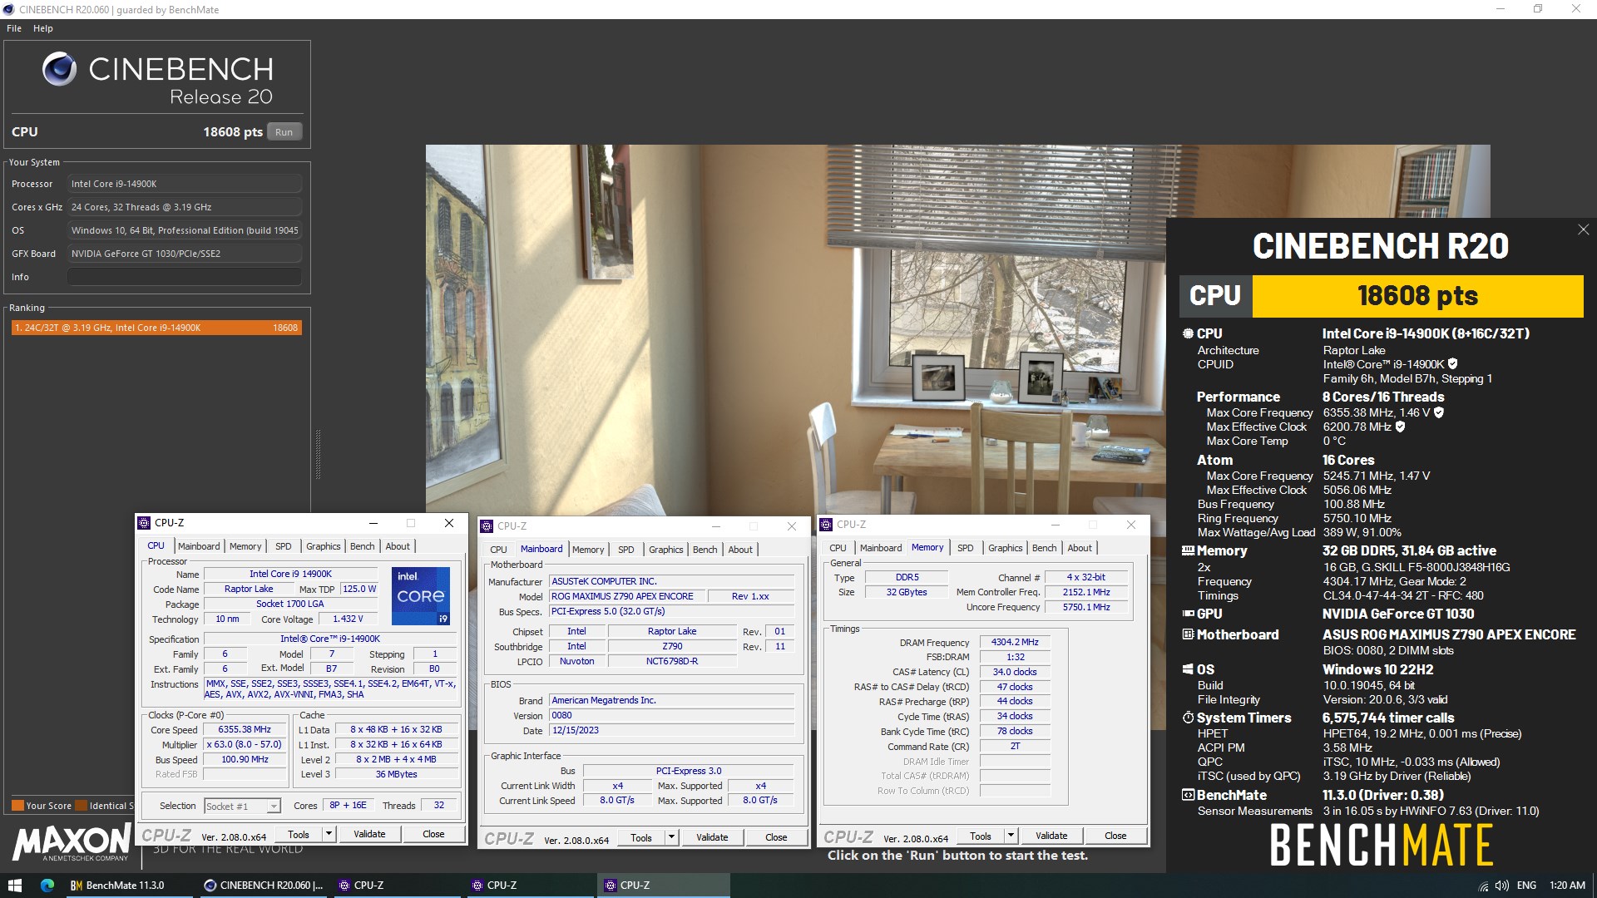Click the CPU-Z title icon of first window

pos(144,523)
